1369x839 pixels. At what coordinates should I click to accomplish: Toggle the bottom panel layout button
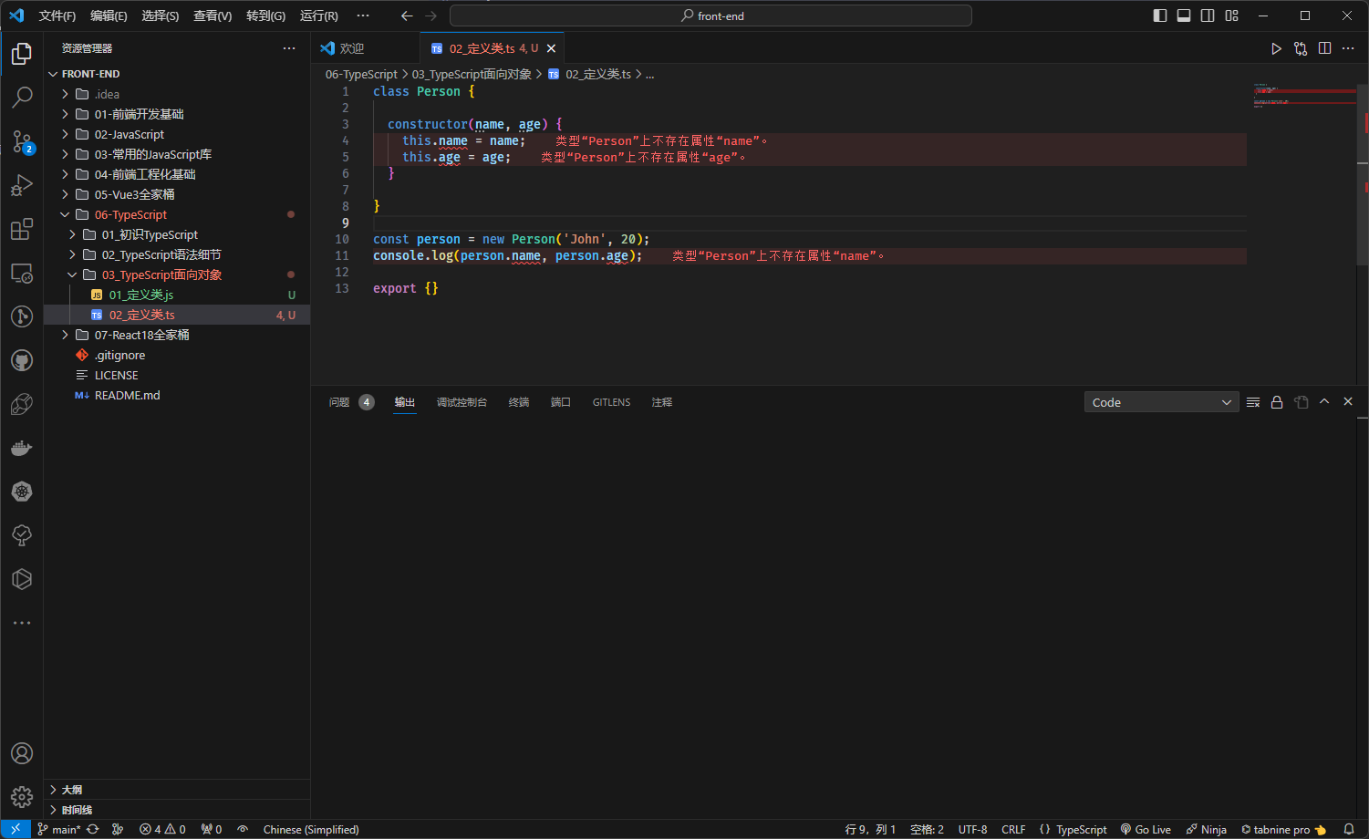1184,16
